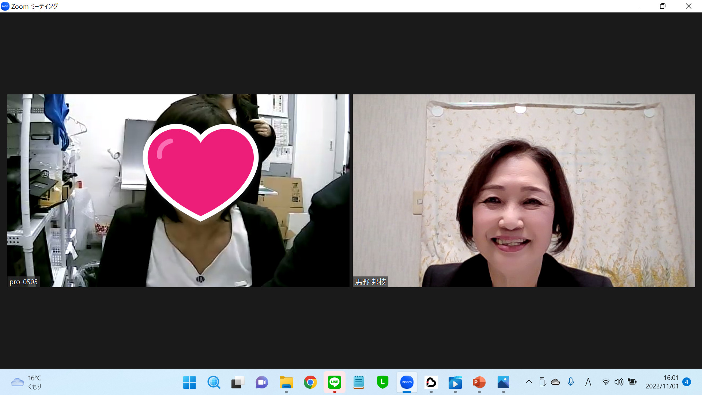702x395 pixels.
Task: Open the Photos app taskbar icon
Action: point(503,383)
